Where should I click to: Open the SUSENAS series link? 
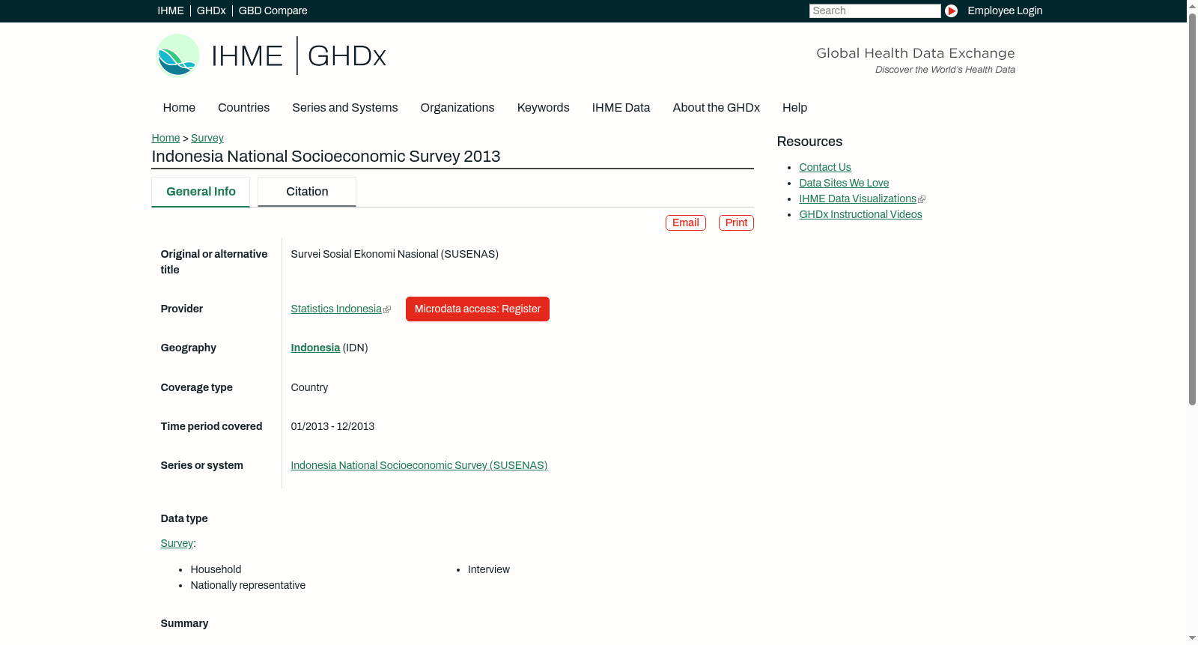419,465
